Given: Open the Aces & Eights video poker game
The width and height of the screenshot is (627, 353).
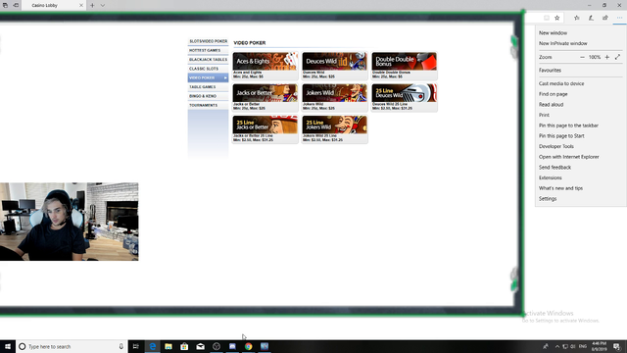Looking at the screenshot, I should point(265,66).
